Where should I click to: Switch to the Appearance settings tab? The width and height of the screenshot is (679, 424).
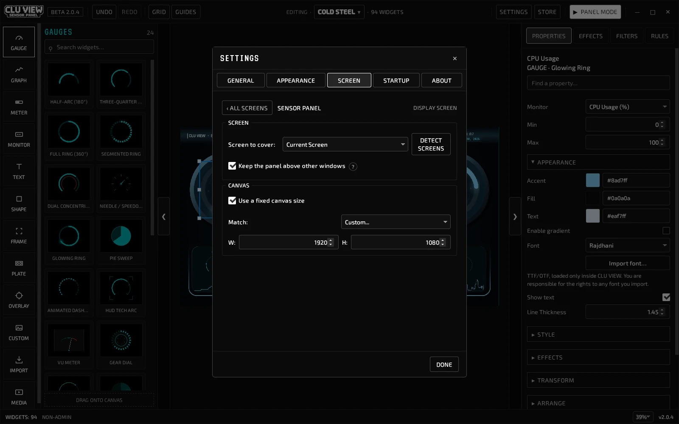(x=296, y=80)
